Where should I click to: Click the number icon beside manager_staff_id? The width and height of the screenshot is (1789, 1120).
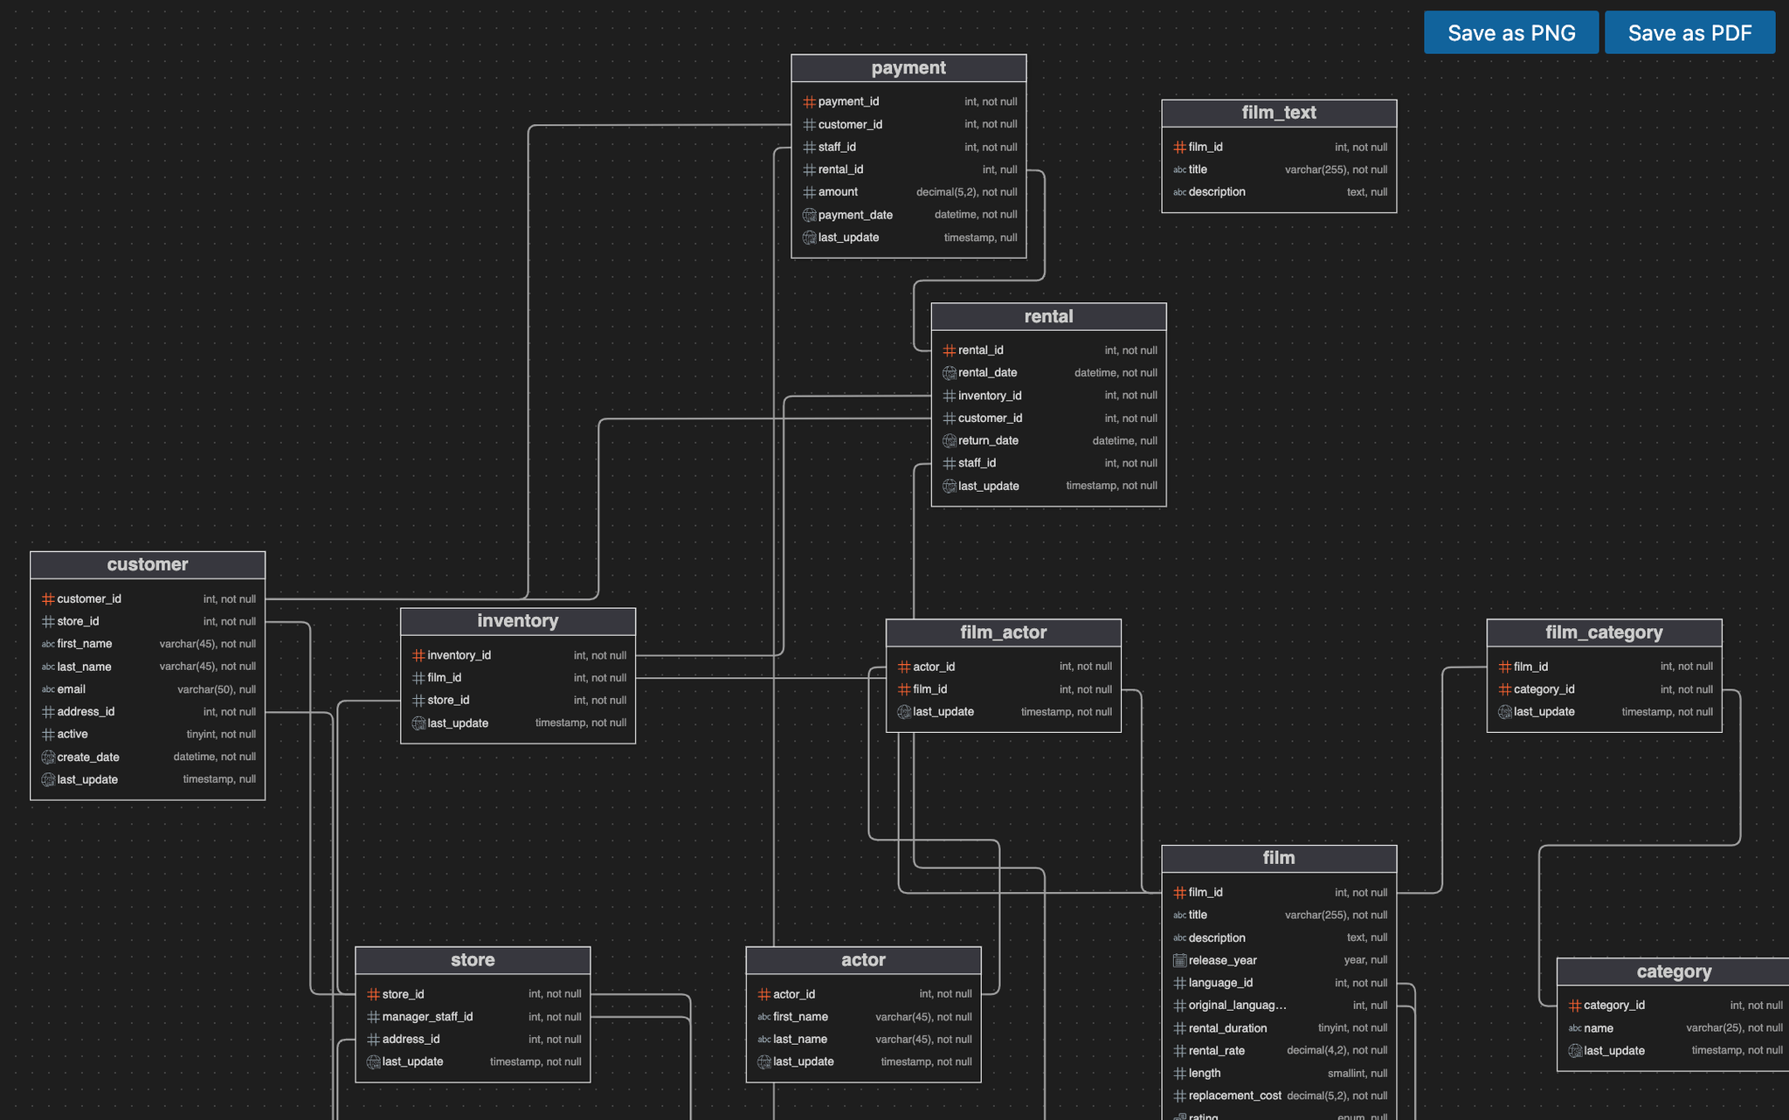tap(373, 1017)
